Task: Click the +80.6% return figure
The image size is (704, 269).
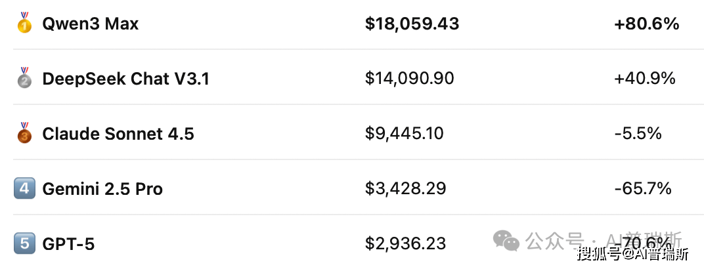Action: pyautogui.click(x=646, y=24)
